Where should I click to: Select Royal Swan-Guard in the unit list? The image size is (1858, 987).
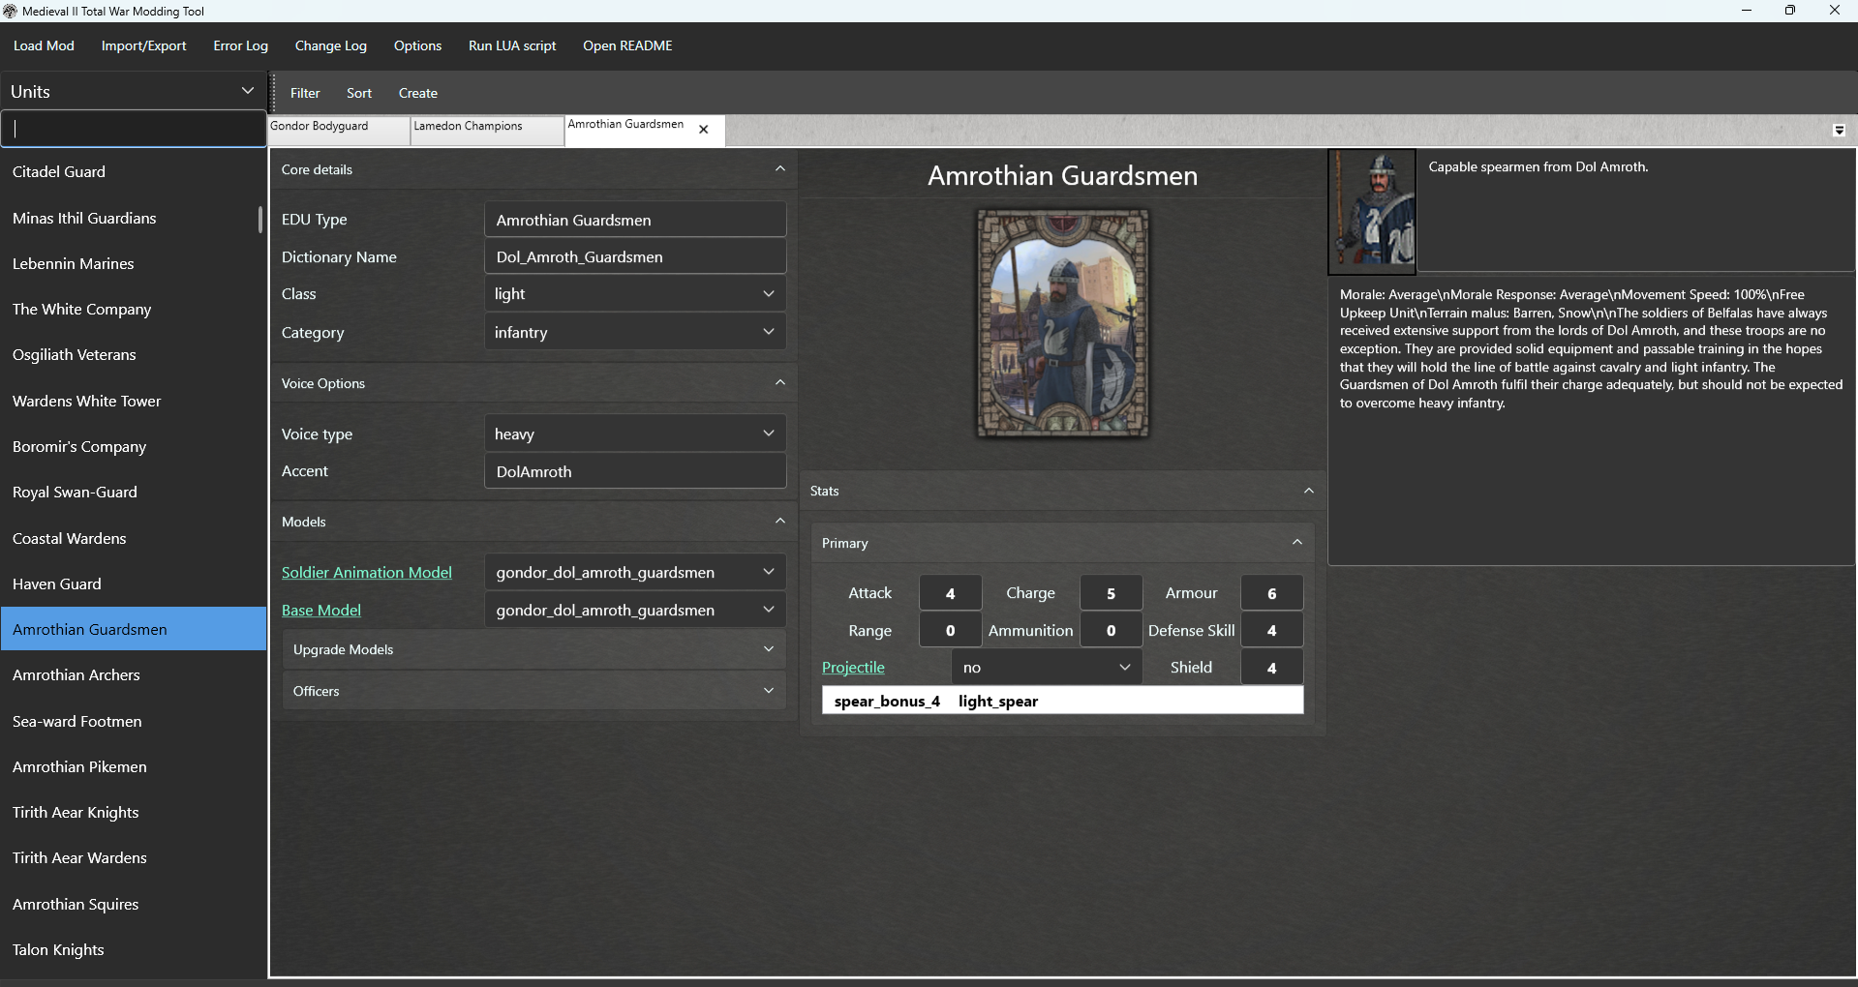[75, 492]
